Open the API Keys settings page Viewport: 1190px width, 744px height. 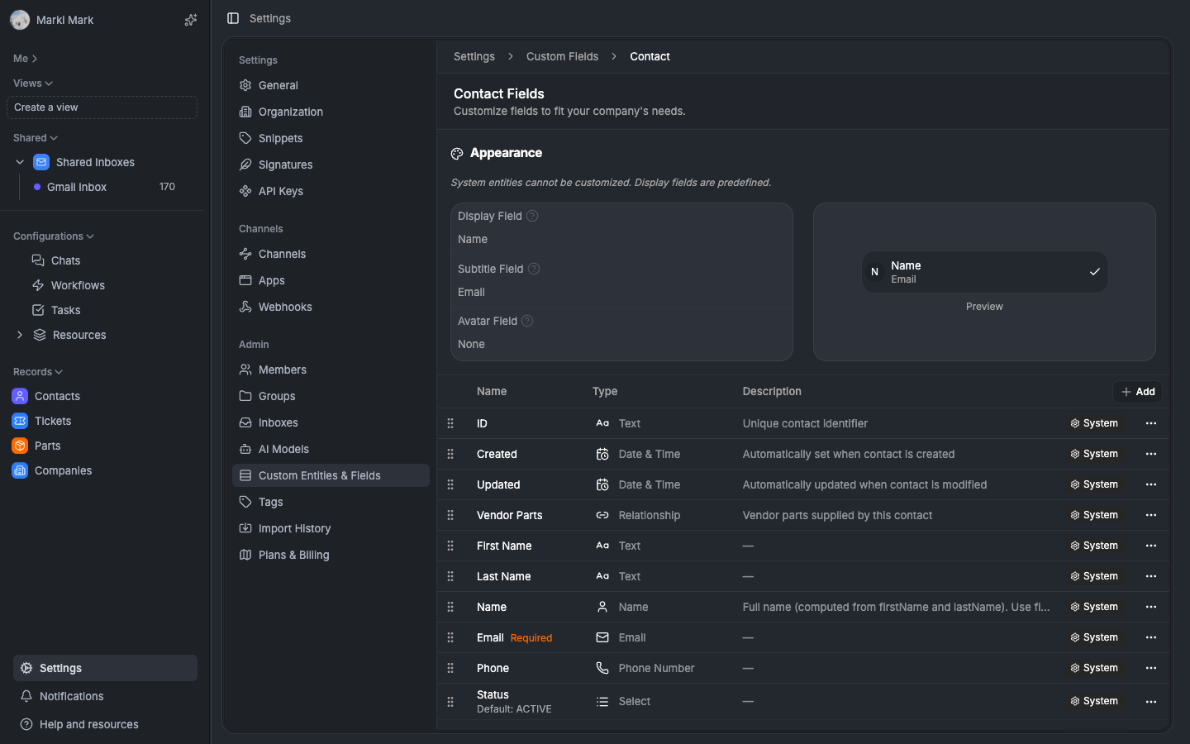click(280, 191)
